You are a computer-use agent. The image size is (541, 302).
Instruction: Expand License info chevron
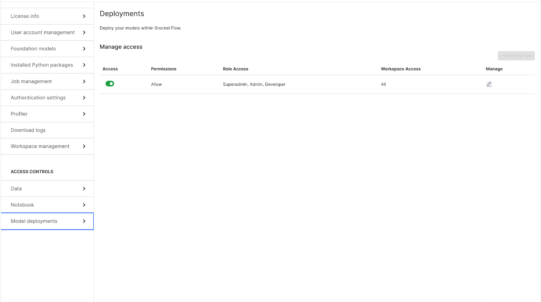click(x=84, y=16)
